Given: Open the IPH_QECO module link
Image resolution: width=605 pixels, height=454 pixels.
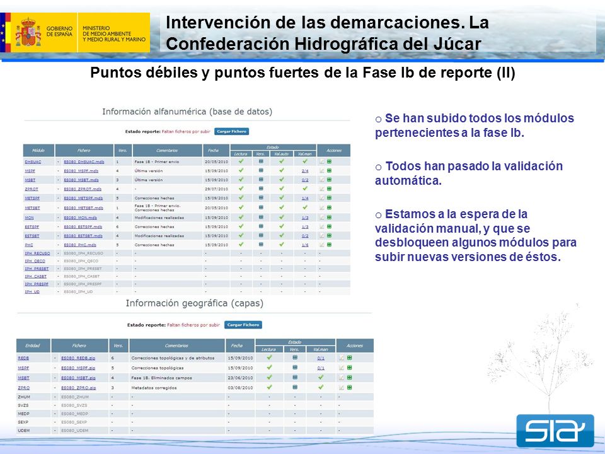Looking at the screenshot, I should pyautogui.click(x=35, y=261).
